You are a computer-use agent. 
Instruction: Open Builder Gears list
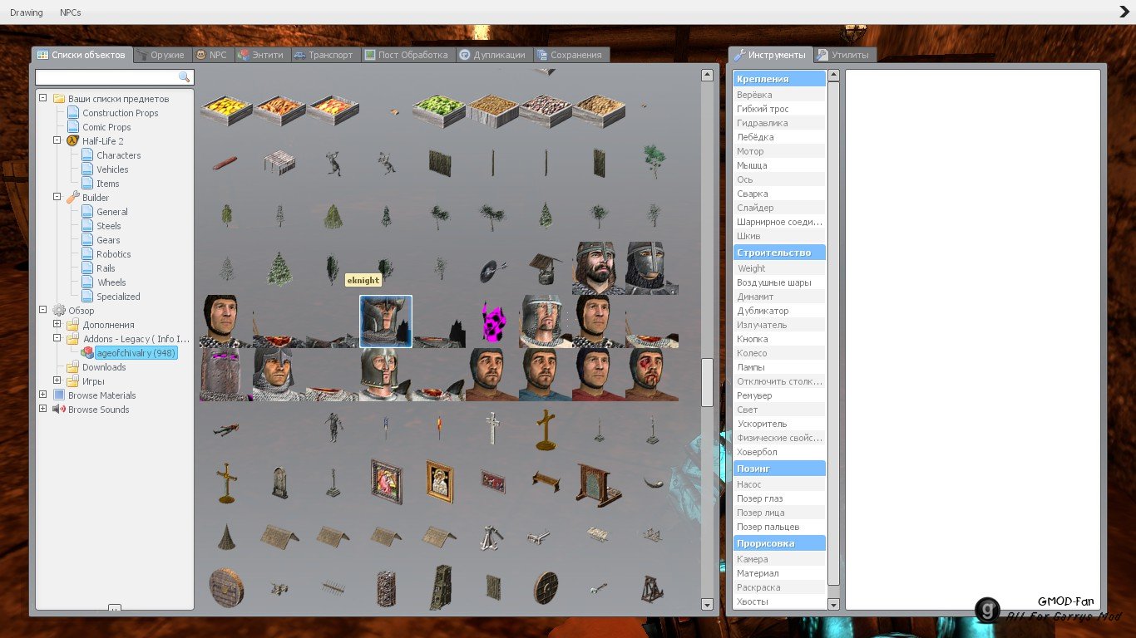108,240
